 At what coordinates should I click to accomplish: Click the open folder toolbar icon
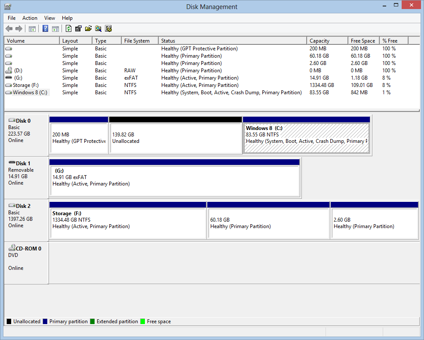coord(88,29)
